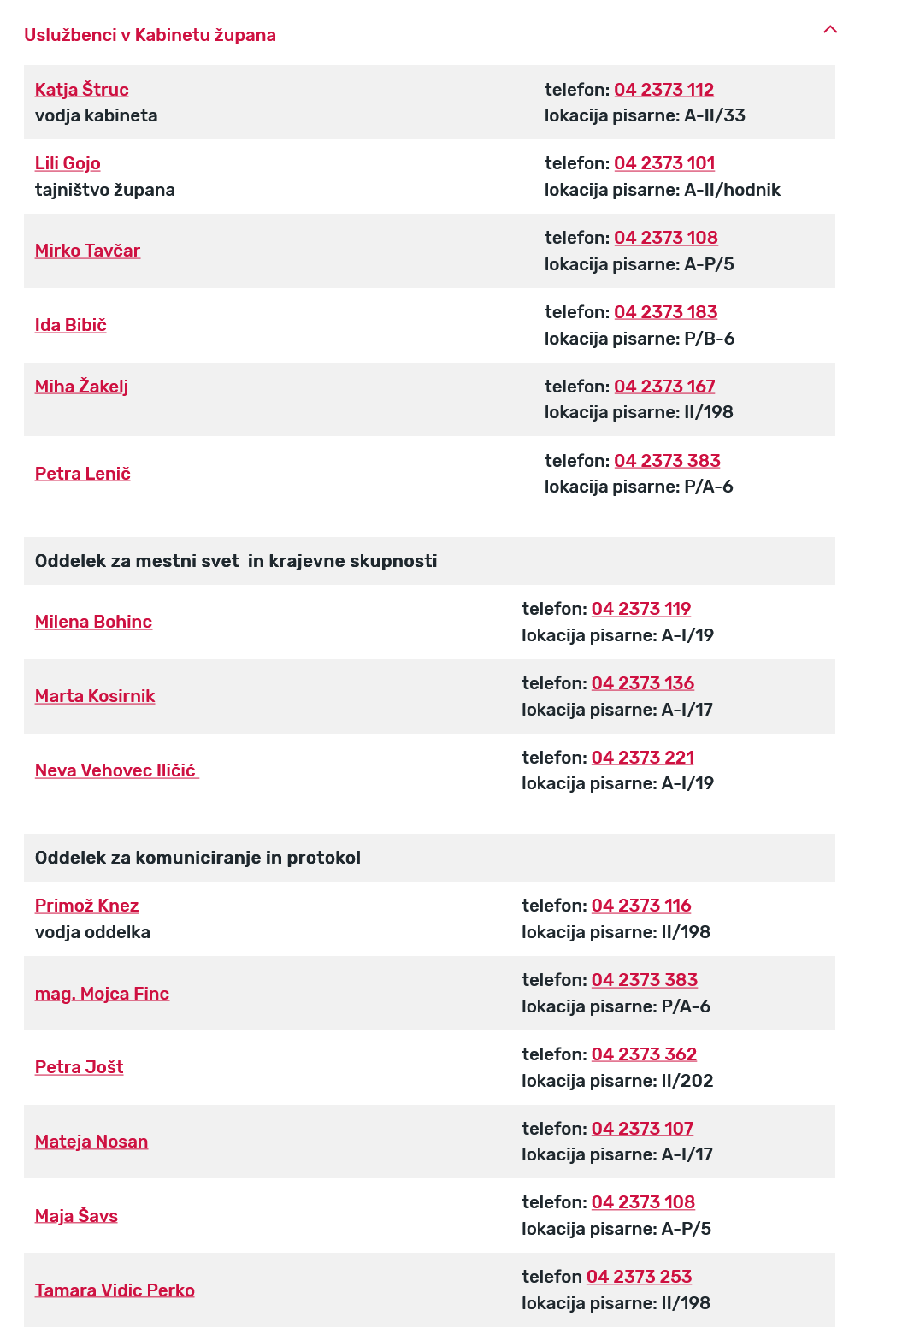Viewport: 908px width, 1328px height.
Task: Click the Mirko Tavčar name link
Action: click(87, 251)
